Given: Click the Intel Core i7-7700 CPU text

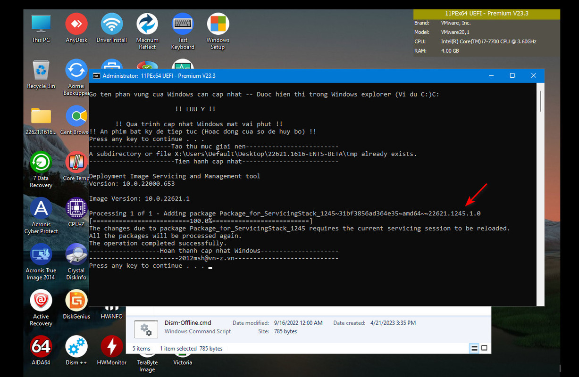Looking at the screenshot, I should coord(488,41).
